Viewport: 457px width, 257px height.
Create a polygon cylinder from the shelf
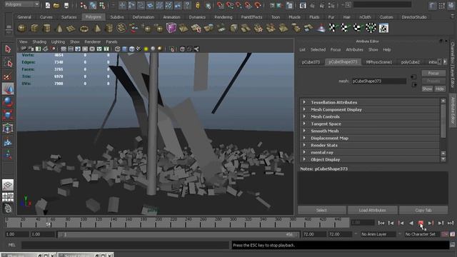coord(46,29)
